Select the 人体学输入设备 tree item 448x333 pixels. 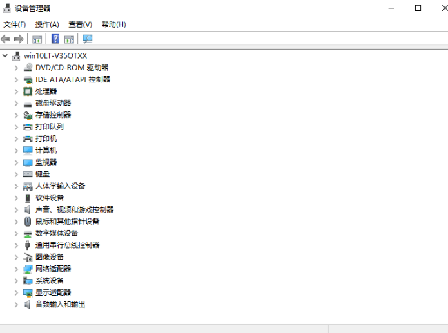click(x=60, y=186)
